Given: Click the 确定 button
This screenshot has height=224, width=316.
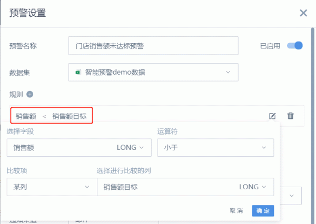Looking at the screenshot, I should tap(263, 211).
